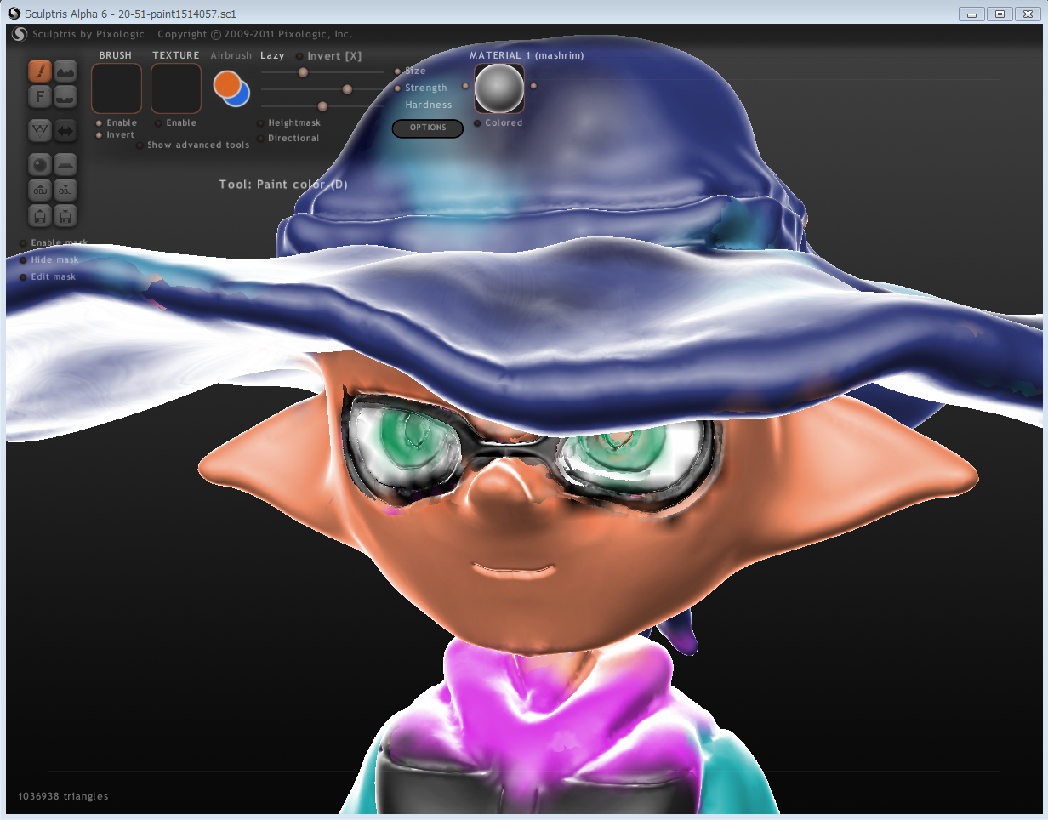The width and height of the screenshot is (1048, 820).
Task: Toggle the Enable mask option
Action: pos(54,243)
